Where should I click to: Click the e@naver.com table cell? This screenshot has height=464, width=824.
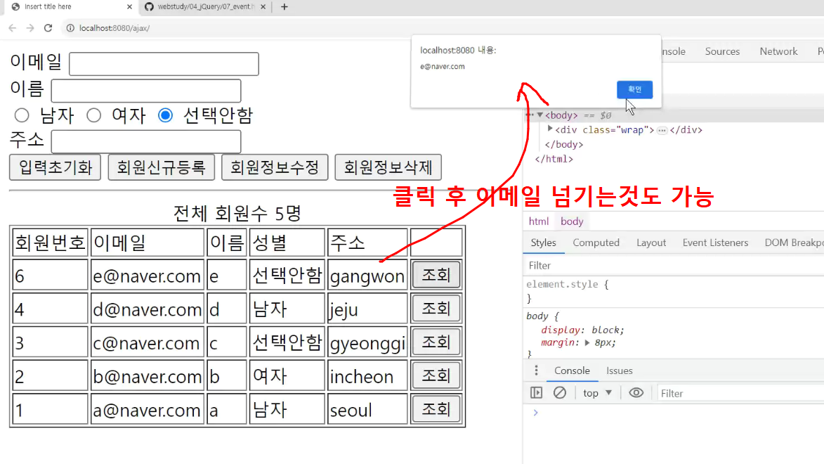coord(147,275)
